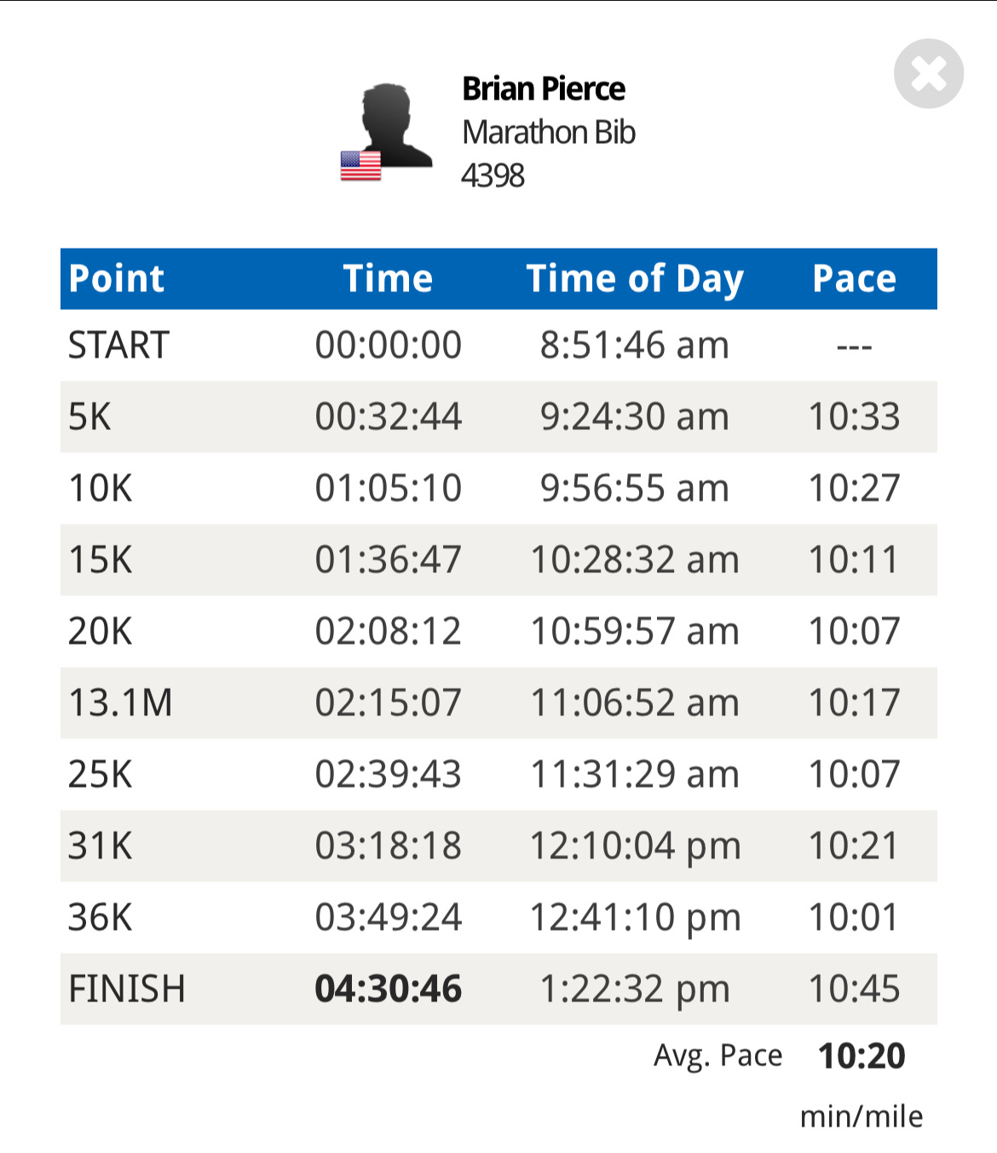Click the bold finish time 04:30:46
The image size is (997, 1153).
388,989
